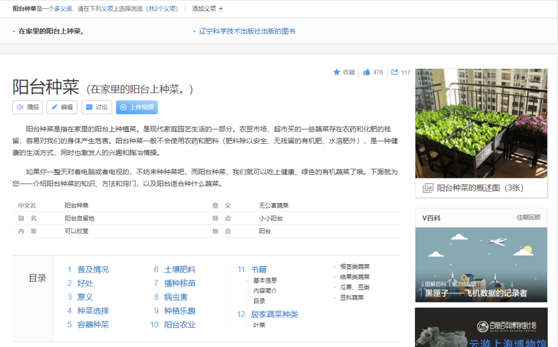Go to 种菜选择 in the table of contents

93,311
